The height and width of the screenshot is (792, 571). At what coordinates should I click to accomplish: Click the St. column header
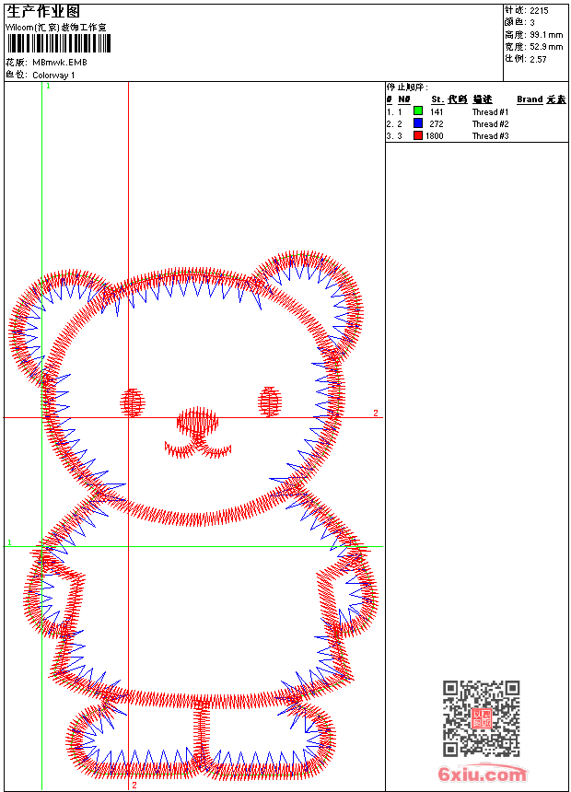pos(437,99)
